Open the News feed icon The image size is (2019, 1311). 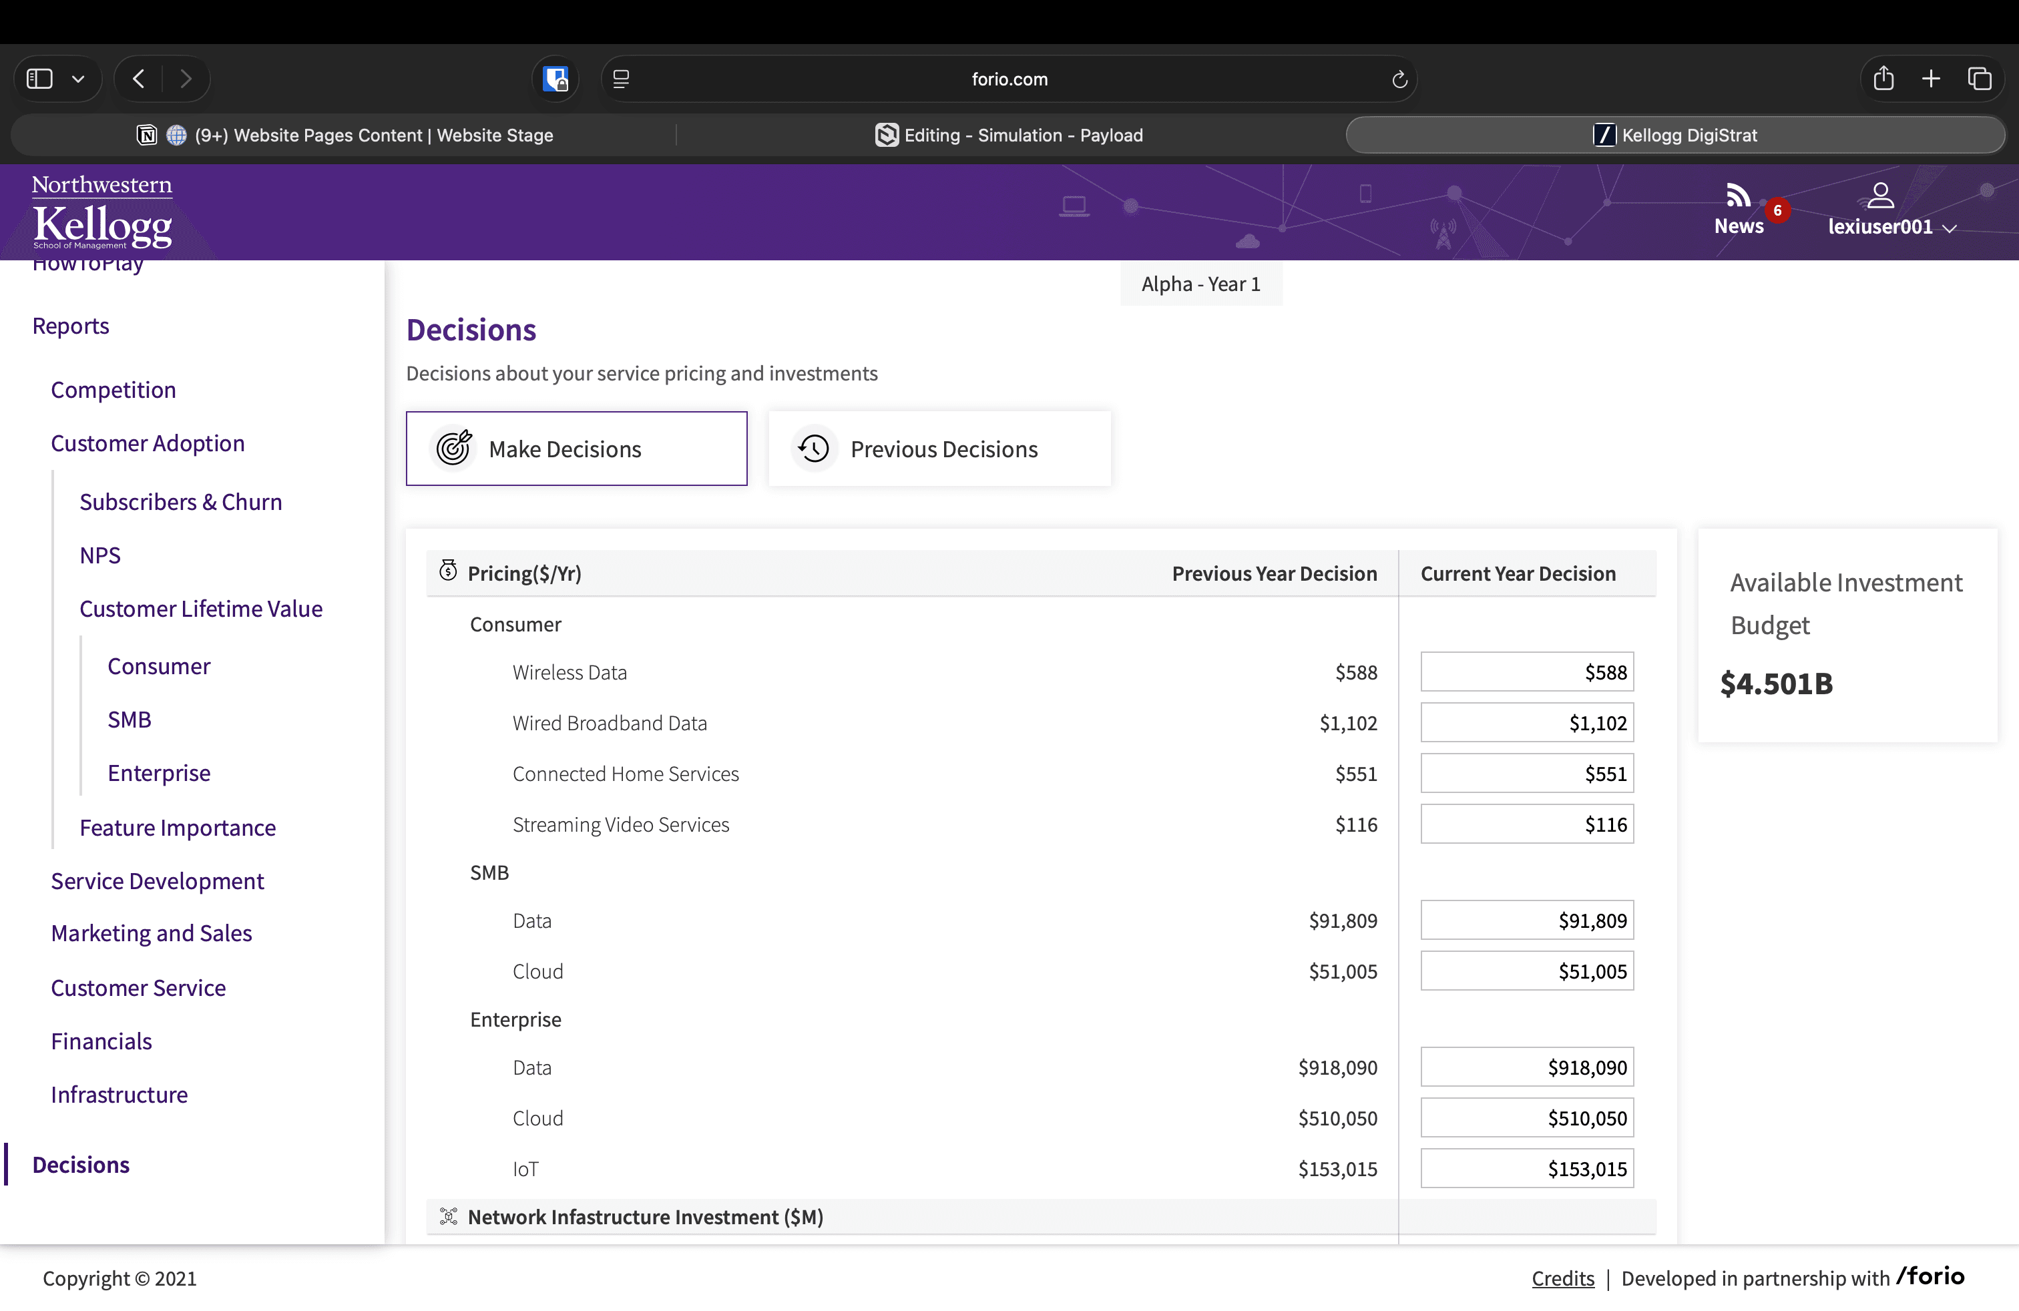[1738, 197]
